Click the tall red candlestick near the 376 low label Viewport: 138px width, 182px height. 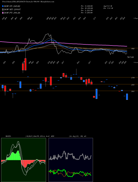[51, 81]
